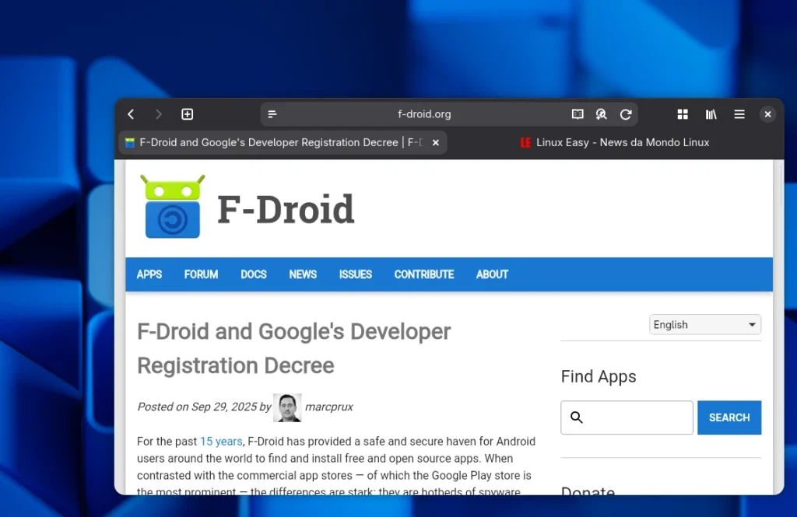797x517 pixels.
Task: Click inside the Find Apps search field
Action: pyautogui.click(x=630, y=417)
